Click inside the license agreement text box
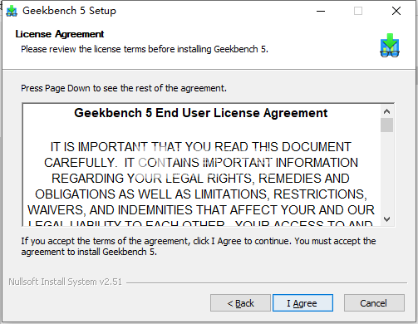This screenshot has height=324, width=418. point(201,164)
